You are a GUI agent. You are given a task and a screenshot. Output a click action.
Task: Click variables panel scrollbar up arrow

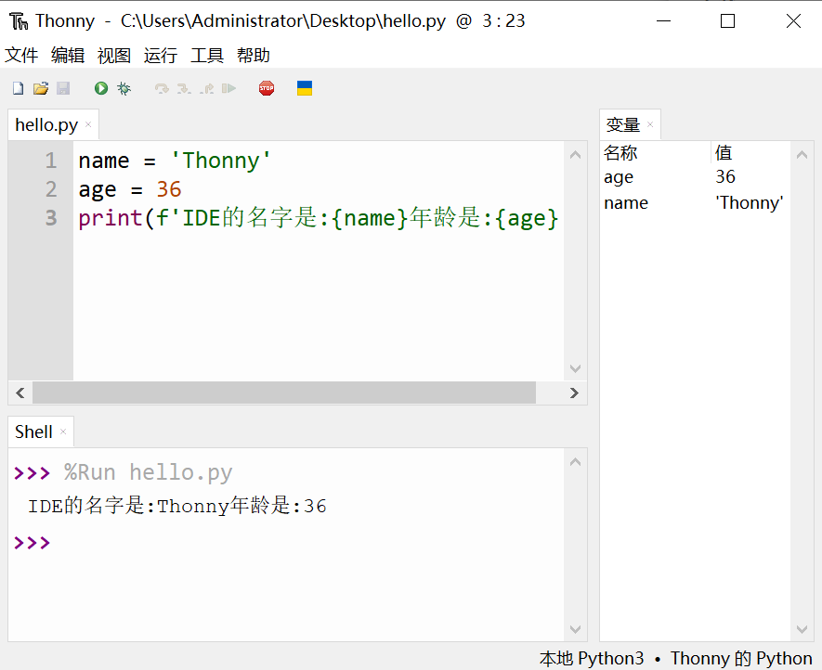tap(802, 155)
